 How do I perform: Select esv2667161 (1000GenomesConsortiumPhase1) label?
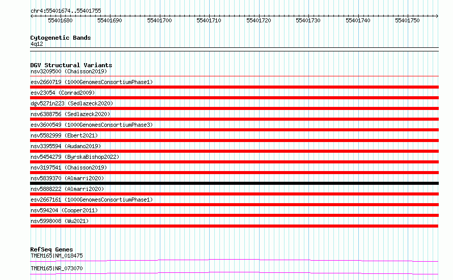click(x=92, y=200)
